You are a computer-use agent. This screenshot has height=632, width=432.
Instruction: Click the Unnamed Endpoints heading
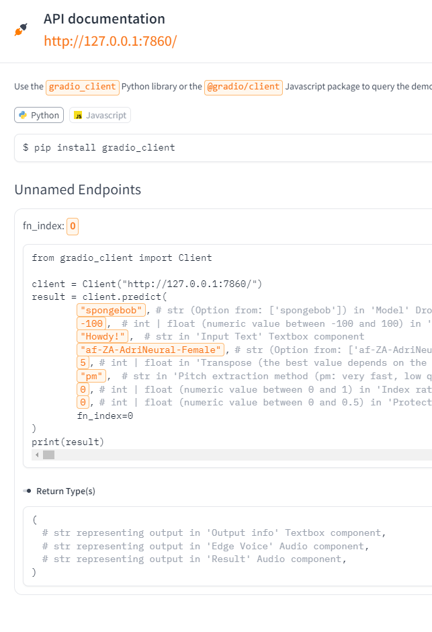[x=78, y=190]
